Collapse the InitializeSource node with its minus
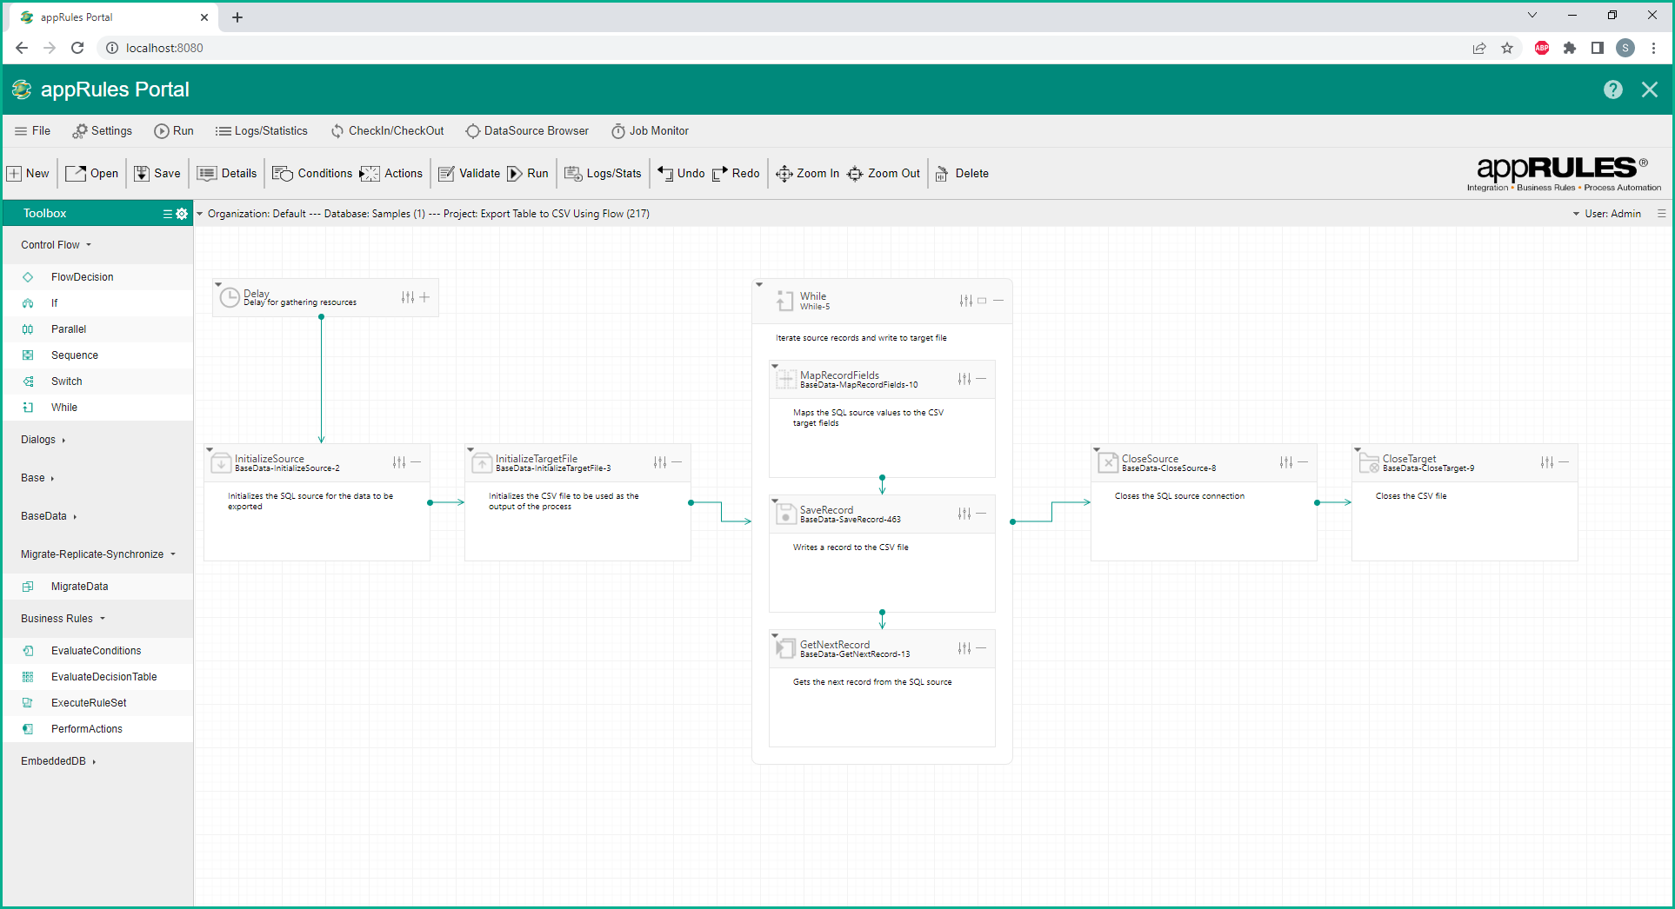Image resolution: width=1675 pixels, height=909 pixels. pos(417,462)
